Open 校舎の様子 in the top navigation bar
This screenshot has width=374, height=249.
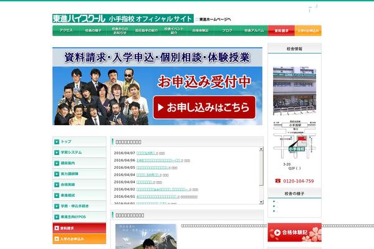tap(93, 31)
